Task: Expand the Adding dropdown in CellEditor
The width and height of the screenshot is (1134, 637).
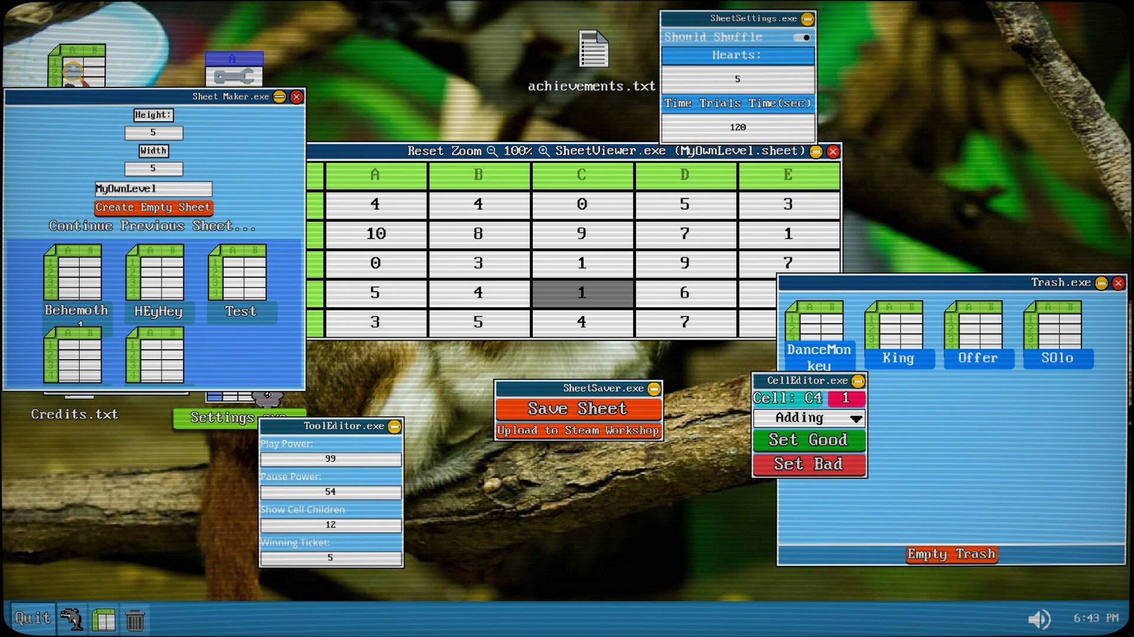Action: tap(856, 419)
